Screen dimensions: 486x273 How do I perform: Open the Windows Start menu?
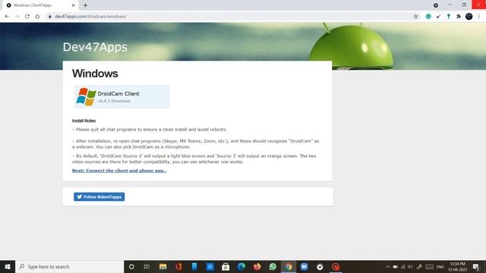pos(8,266)
